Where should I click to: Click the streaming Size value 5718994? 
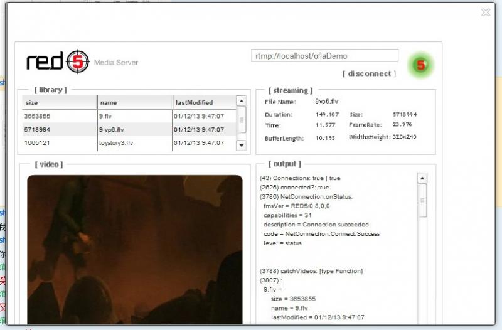click(x=405, y=114)
